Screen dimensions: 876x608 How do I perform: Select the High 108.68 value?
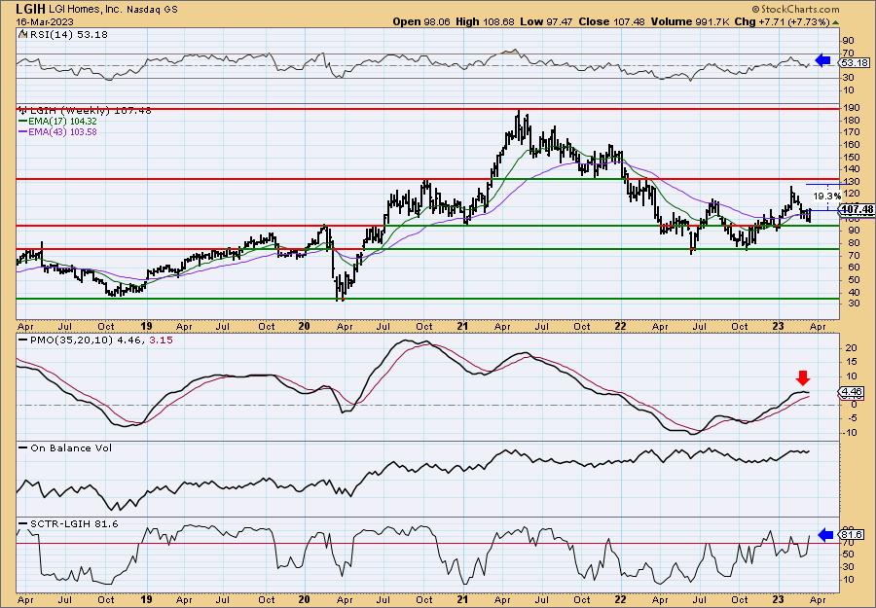485,21
